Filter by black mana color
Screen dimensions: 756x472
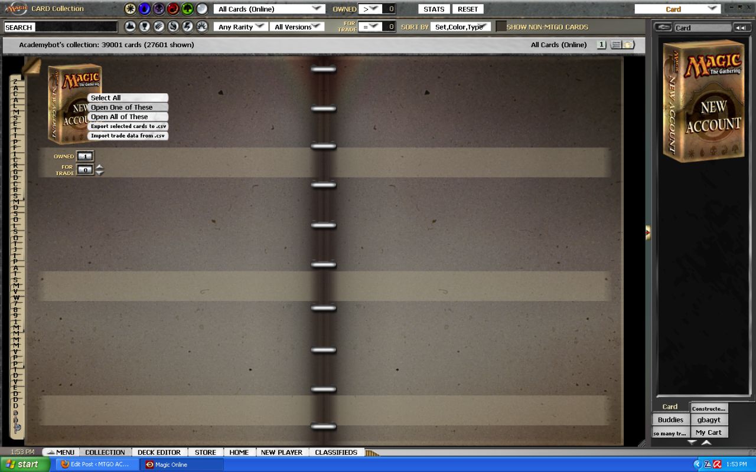(159, 9)
